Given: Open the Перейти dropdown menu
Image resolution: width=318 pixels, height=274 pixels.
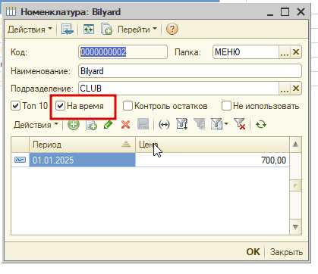Looking at the screenshot, I should click(x=137, y=30).
